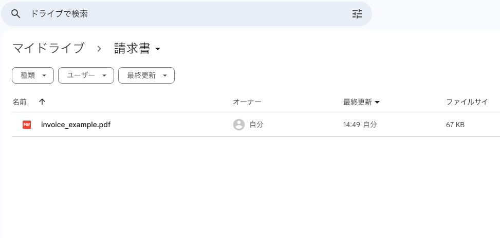The height and width of the screenshot is (238, 500).
Task: Click the 自分 owner label beside avatar
Action: [x=256, y=125]
